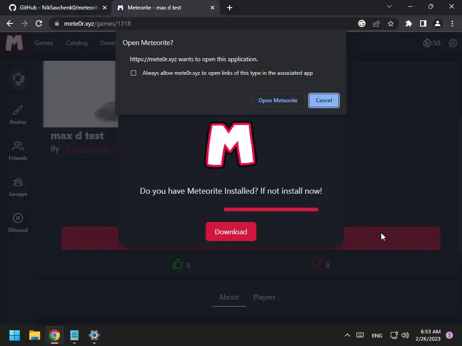Image resolution: width=462 pixels, height=346 pixels.
Task: Click the thumbs up like icon
Action: click(x=178, y=264)
